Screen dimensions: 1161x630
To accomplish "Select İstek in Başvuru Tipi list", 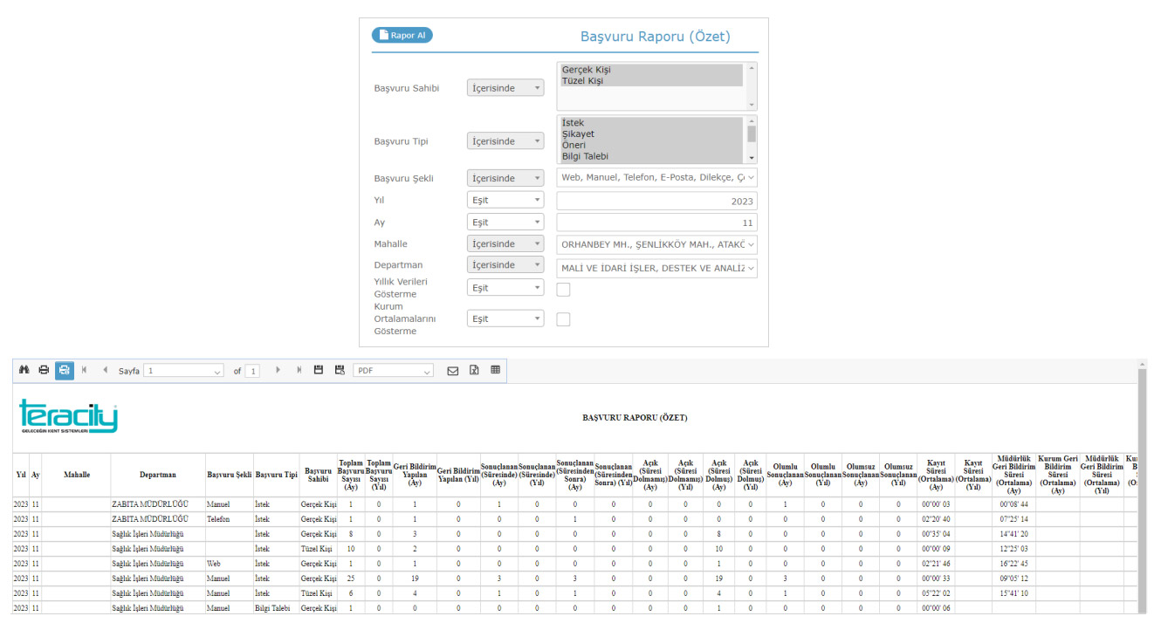I will pos(651,124).
